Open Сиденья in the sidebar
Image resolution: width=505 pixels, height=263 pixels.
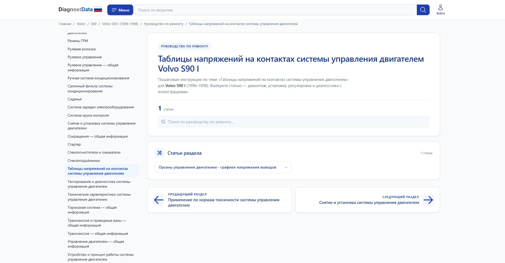click(x=75, y=99)
